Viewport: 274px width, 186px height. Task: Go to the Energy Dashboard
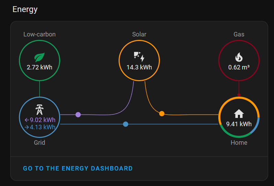tap(78, 168)
